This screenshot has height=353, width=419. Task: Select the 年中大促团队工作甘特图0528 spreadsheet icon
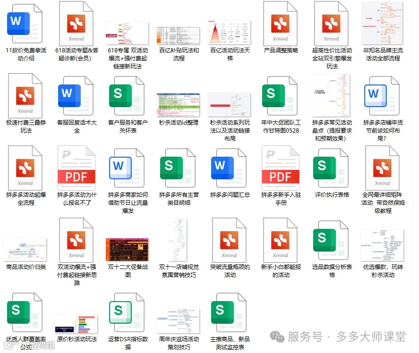(x=280, y=96)
